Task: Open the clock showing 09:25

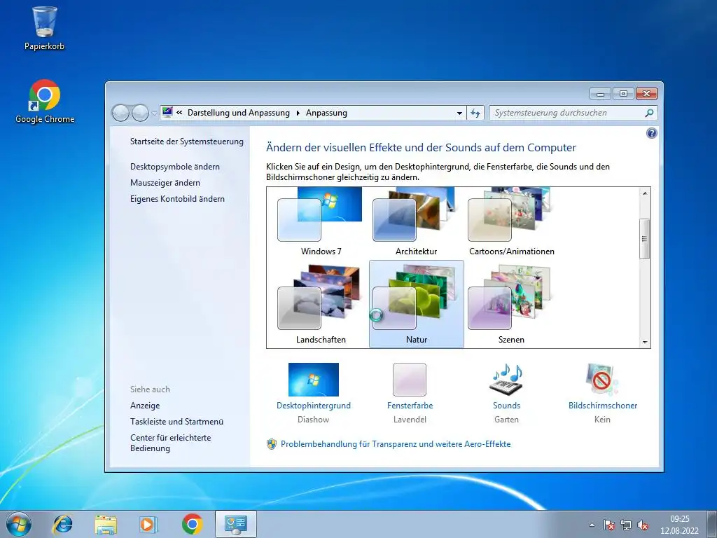Action: 679,525
